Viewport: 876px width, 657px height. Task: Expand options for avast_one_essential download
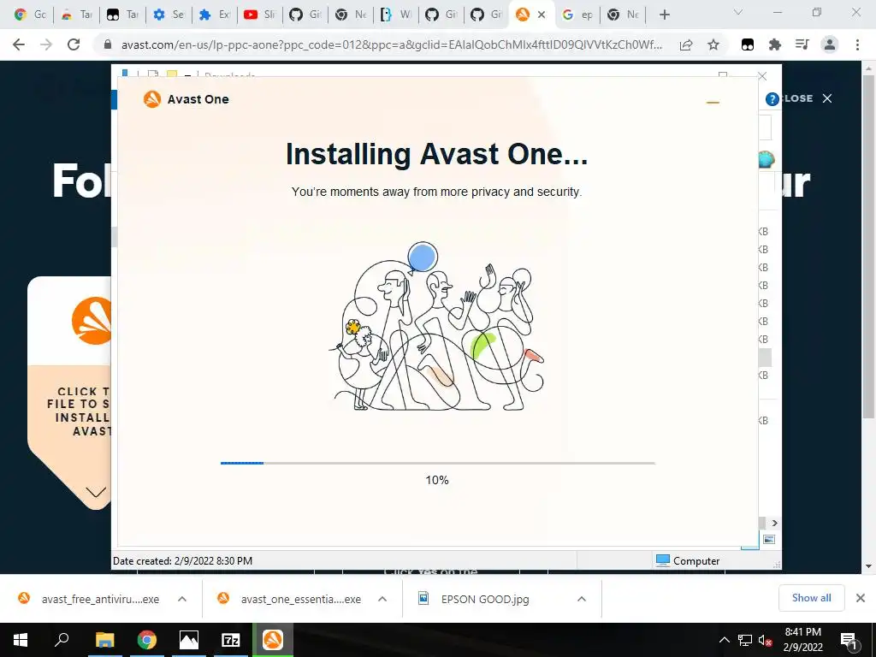382,599
